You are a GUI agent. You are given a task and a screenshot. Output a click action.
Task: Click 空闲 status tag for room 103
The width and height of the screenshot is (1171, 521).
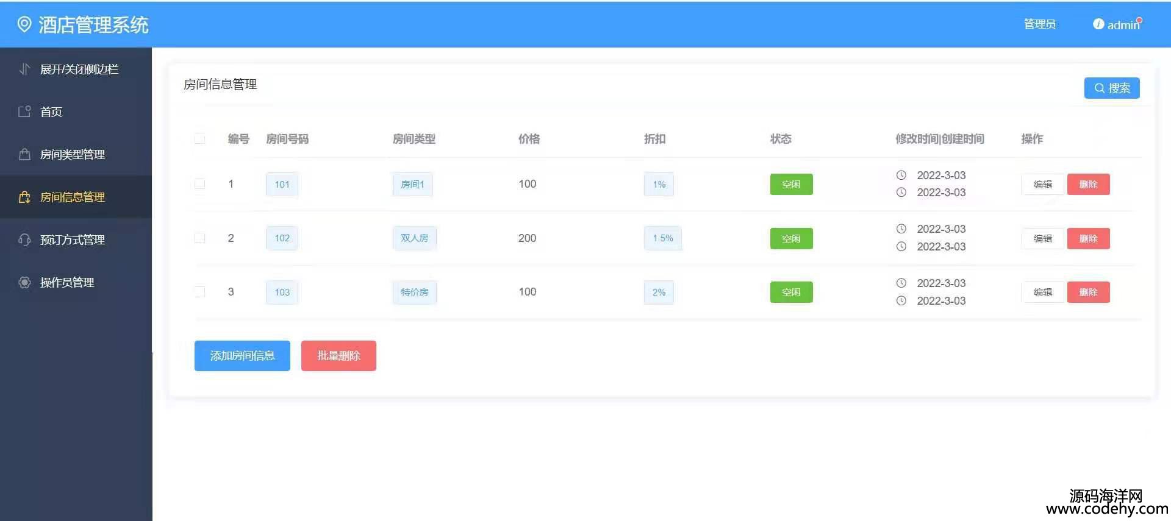(791, 292)
